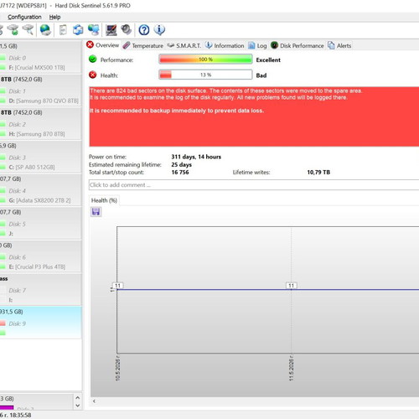Click the networked computers globe icon
Image resolution: width=419 pixels, height=419 pixels.
pyautogui.click(x=94, y=30)
